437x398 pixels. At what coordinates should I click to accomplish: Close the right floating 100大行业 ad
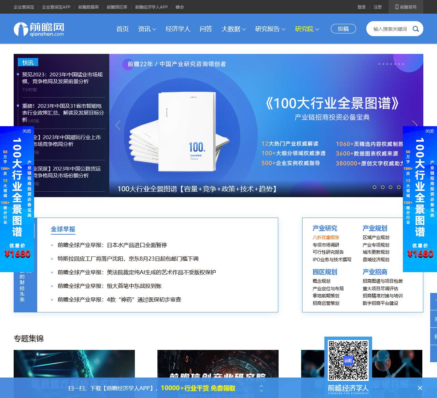[x=429, y=131]
